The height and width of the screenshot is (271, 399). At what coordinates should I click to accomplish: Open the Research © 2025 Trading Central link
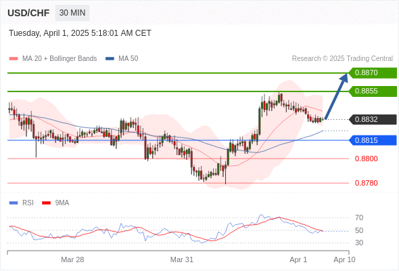[342, 59]
